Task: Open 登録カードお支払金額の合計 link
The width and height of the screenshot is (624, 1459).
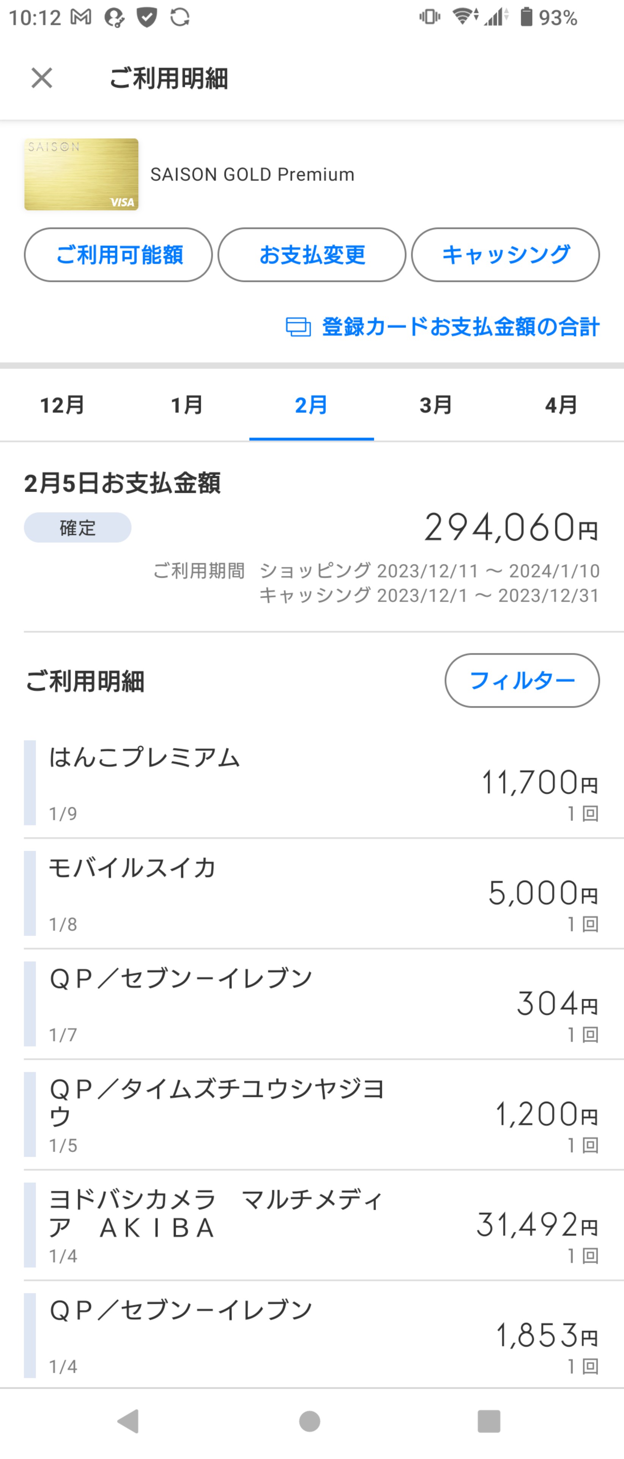Action: coord(460,327)
